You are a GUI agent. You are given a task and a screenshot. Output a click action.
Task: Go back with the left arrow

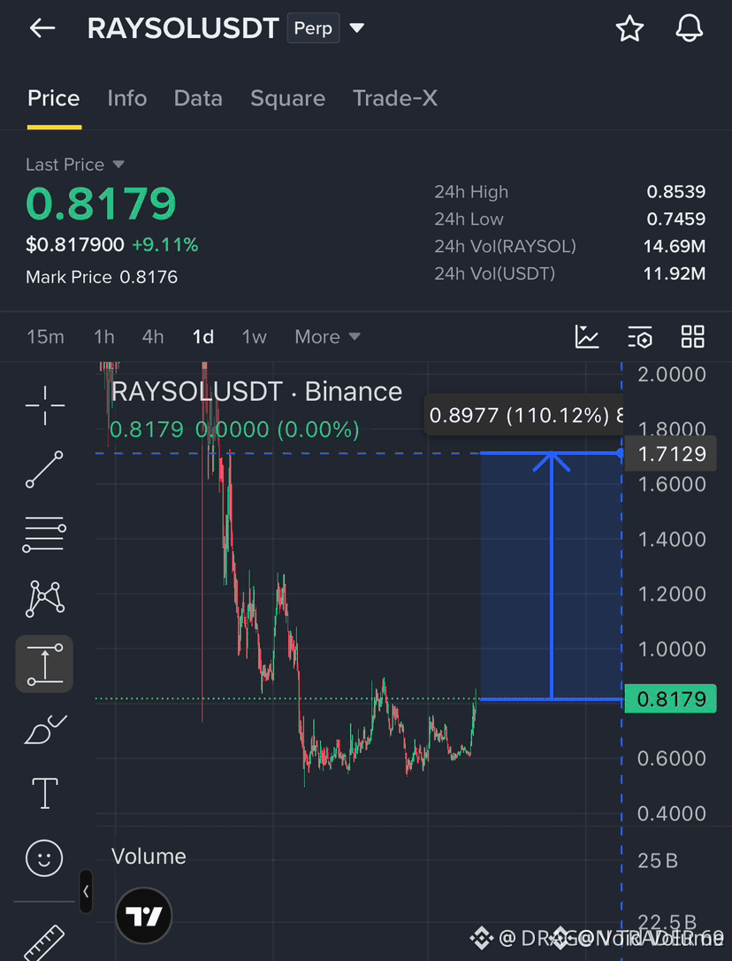point(42,28)
